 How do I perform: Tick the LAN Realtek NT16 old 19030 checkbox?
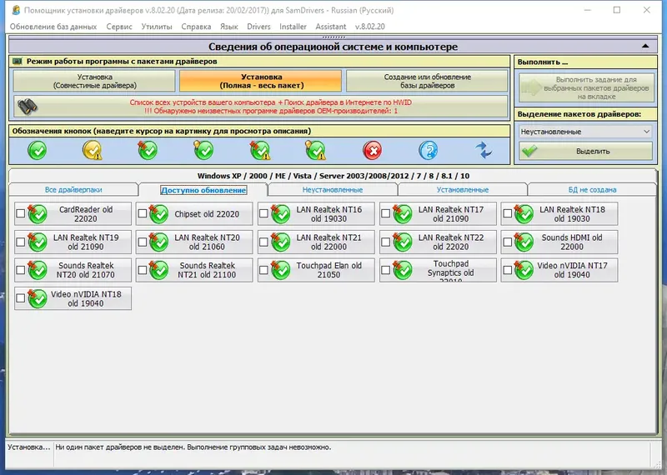(x=263, y=213)
